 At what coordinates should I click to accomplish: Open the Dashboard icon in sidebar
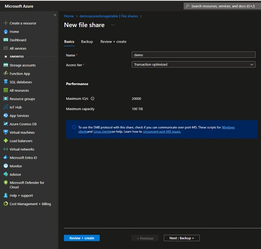6,40
